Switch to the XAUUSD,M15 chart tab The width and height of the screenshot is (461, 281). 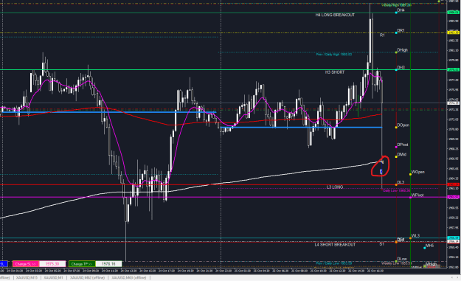[27, 277]
